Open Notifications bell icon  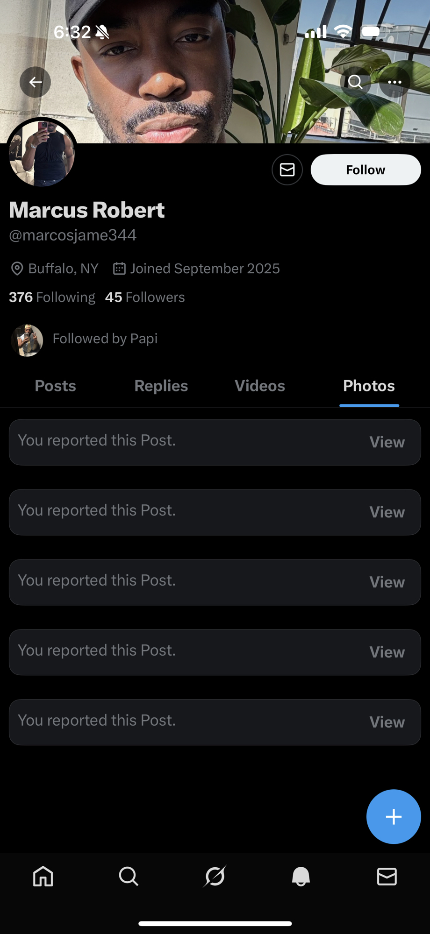tap(301, 877)
